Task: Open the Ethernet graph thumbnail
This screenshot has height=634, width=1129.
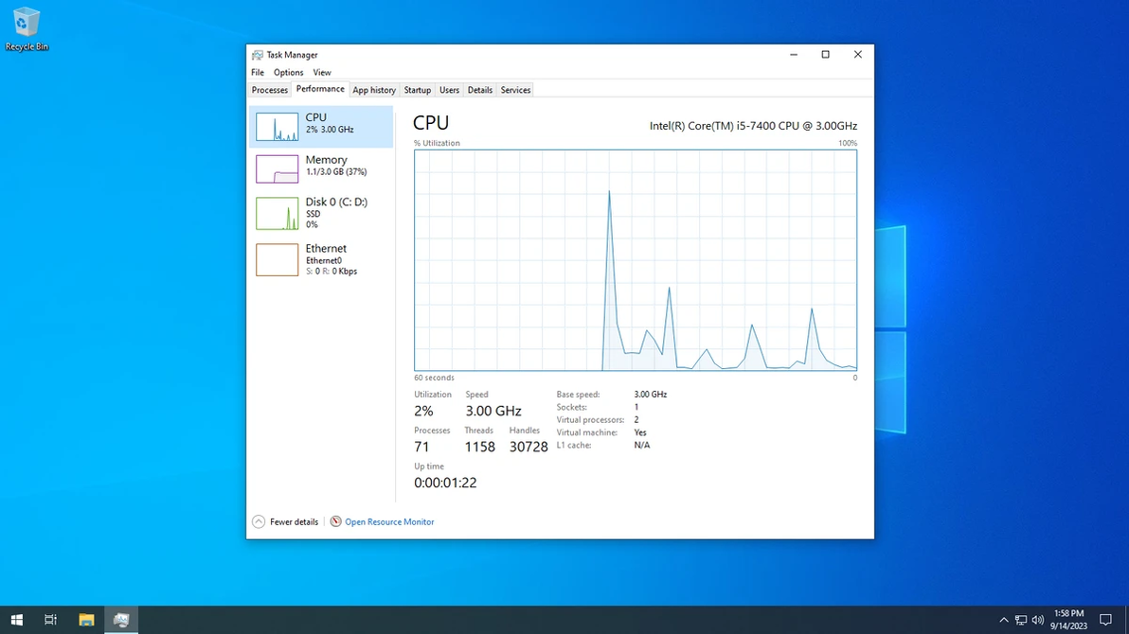Action: 278,260
